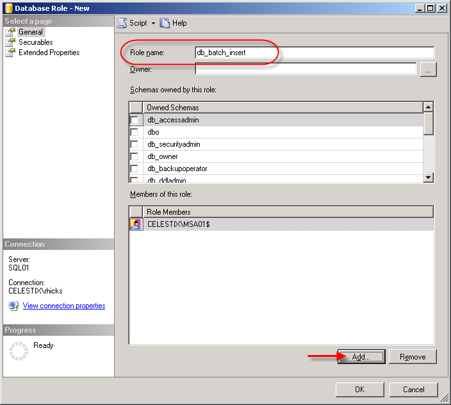Open View connection properties link
The image size is (451, 405).
pos(64,306)
